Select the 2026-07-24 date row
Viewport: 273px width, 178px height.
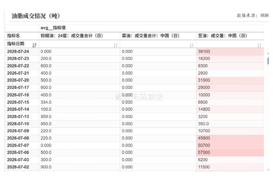pos(135,51)
